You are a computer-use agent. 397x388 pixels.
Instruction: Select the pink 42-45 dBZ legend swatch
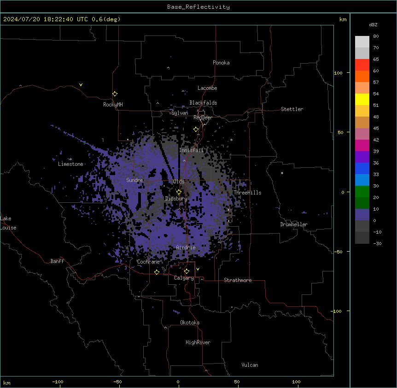click(362, 134)
